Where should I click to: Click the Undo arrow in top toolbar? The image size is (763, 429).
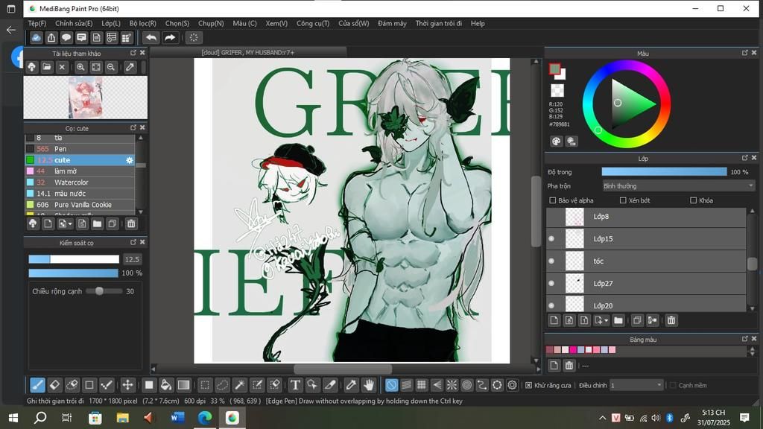(151, 37)
